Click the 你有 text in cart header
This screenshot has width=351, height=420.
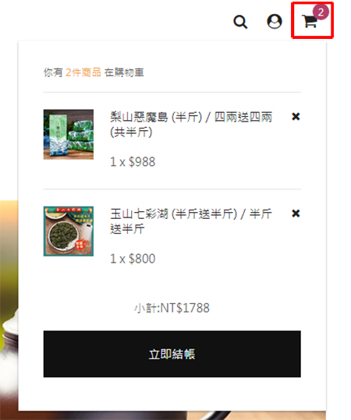53,72
